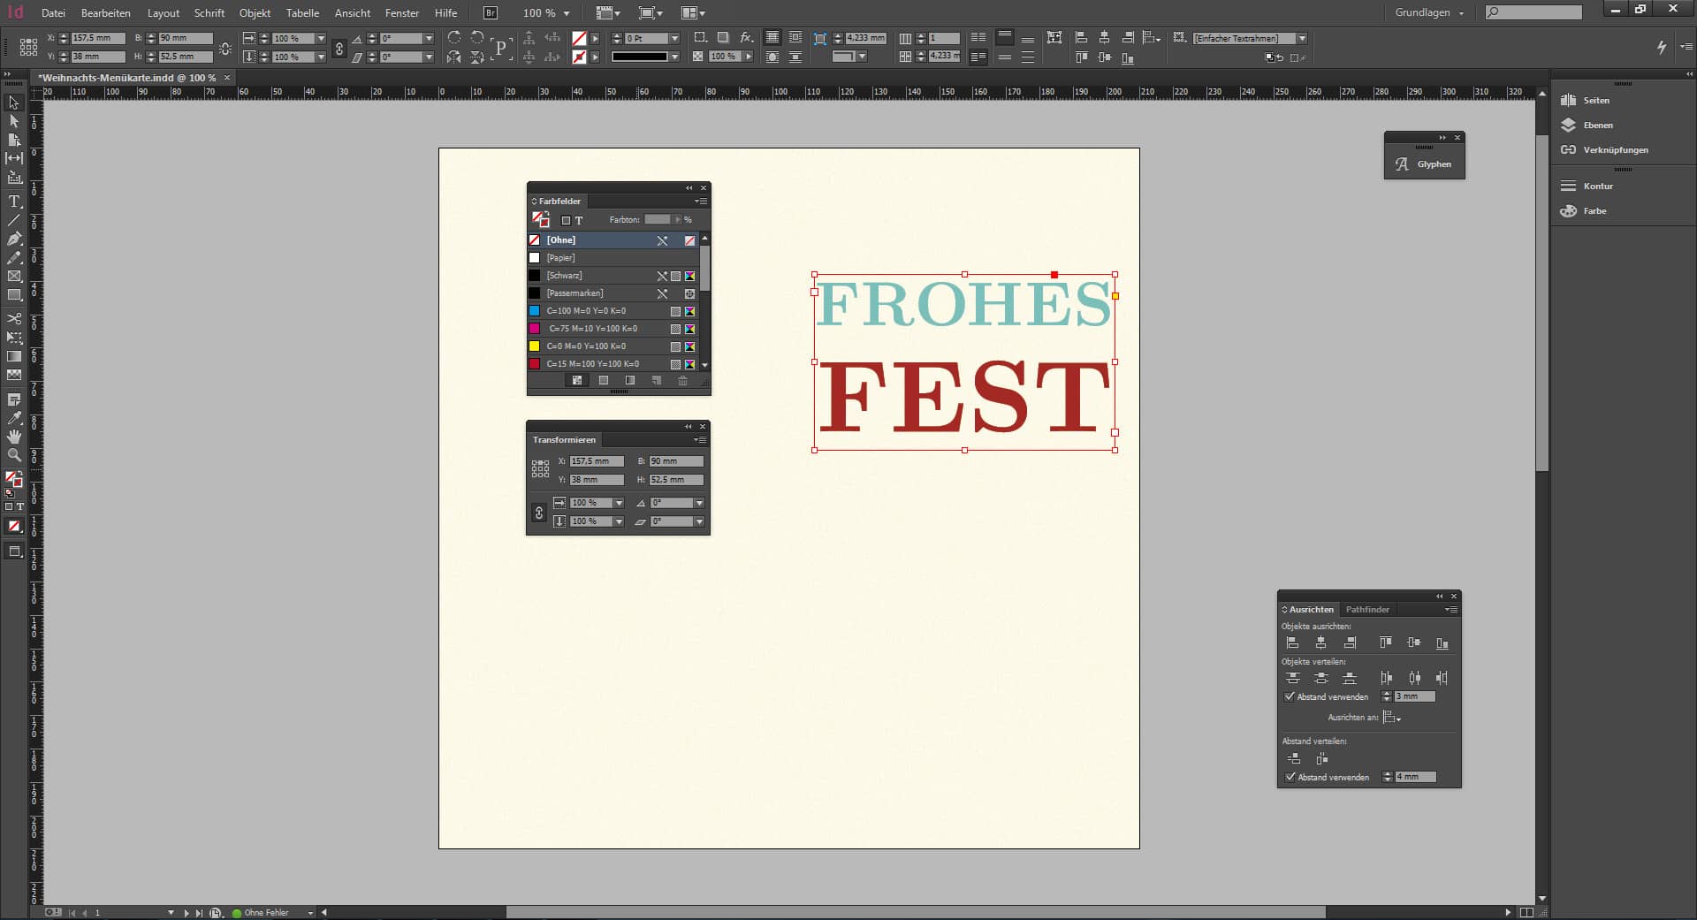The image size is (1697, 920).
Task: Select the Pen tool in toolbox
Action: pyautogui.click(x=14, y=239)
